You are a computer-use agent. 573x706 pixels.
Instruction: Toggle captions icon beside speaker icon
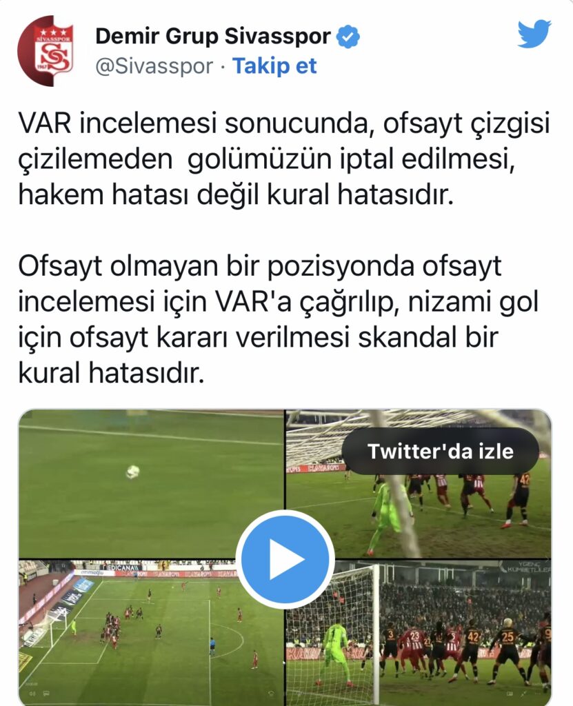[46, 694]
